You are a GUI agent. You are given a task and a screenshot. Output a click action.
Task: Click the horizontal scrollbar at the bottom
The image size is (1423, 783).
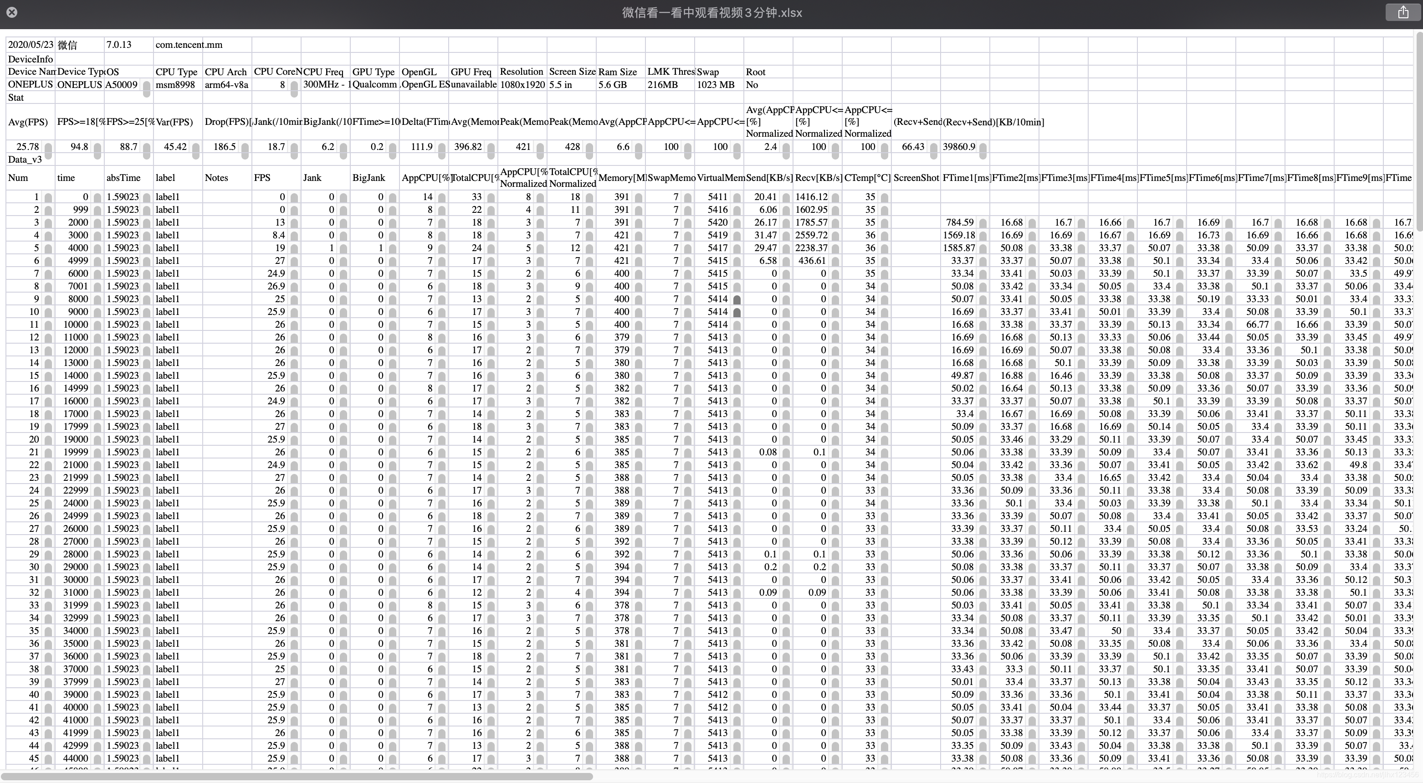[x=298, y=776]
